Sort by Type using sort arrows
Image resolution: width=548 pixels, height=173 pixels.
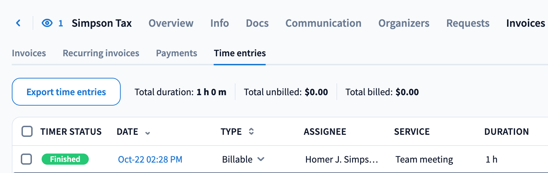(x=251, y=131)
